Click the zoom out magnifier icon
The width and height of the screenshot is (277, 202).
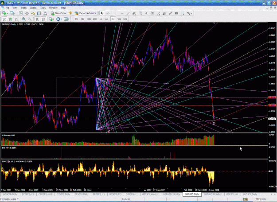30,19
